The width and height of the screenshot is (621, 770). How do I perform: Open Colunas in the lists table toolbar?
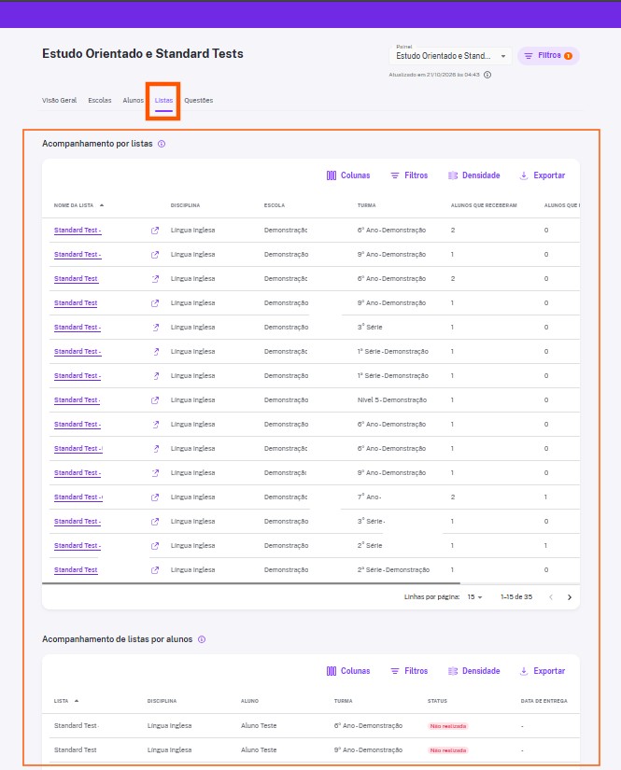(x=348, y=175)
